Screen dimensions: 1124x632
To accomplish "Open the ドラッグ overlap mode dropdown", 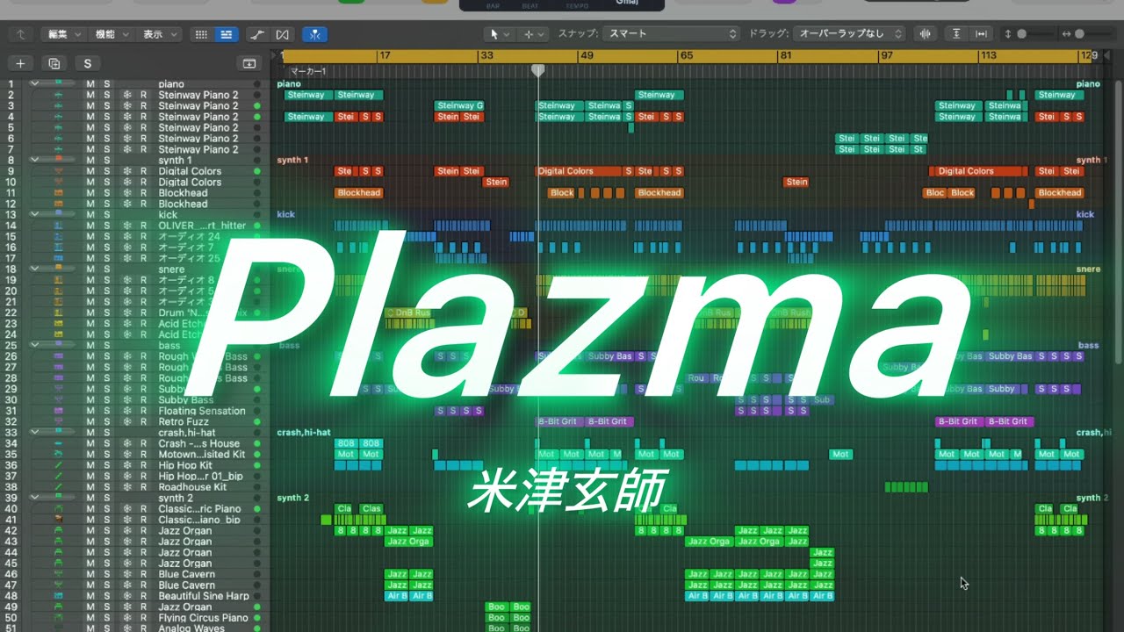I will (848, 34).
